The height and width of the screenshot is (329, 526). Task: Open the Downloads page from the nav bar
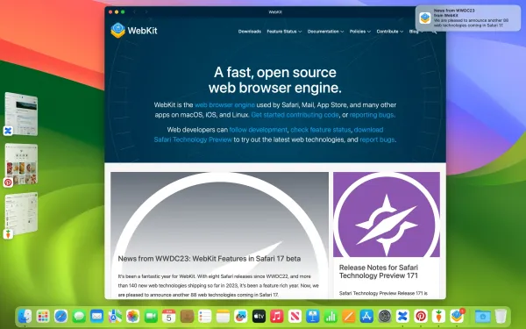(x=250, y=32)
